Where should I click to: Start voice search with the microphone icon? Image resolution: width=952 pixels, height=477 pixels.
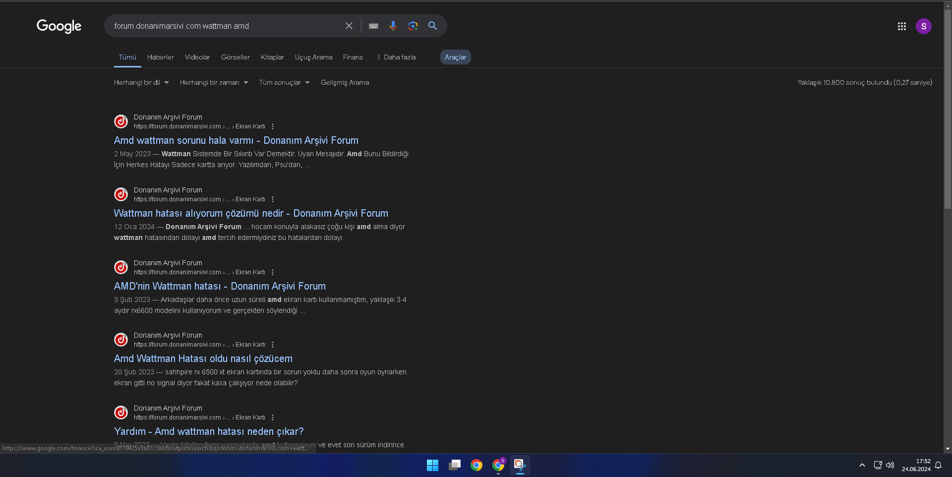(x=393, y=26)
